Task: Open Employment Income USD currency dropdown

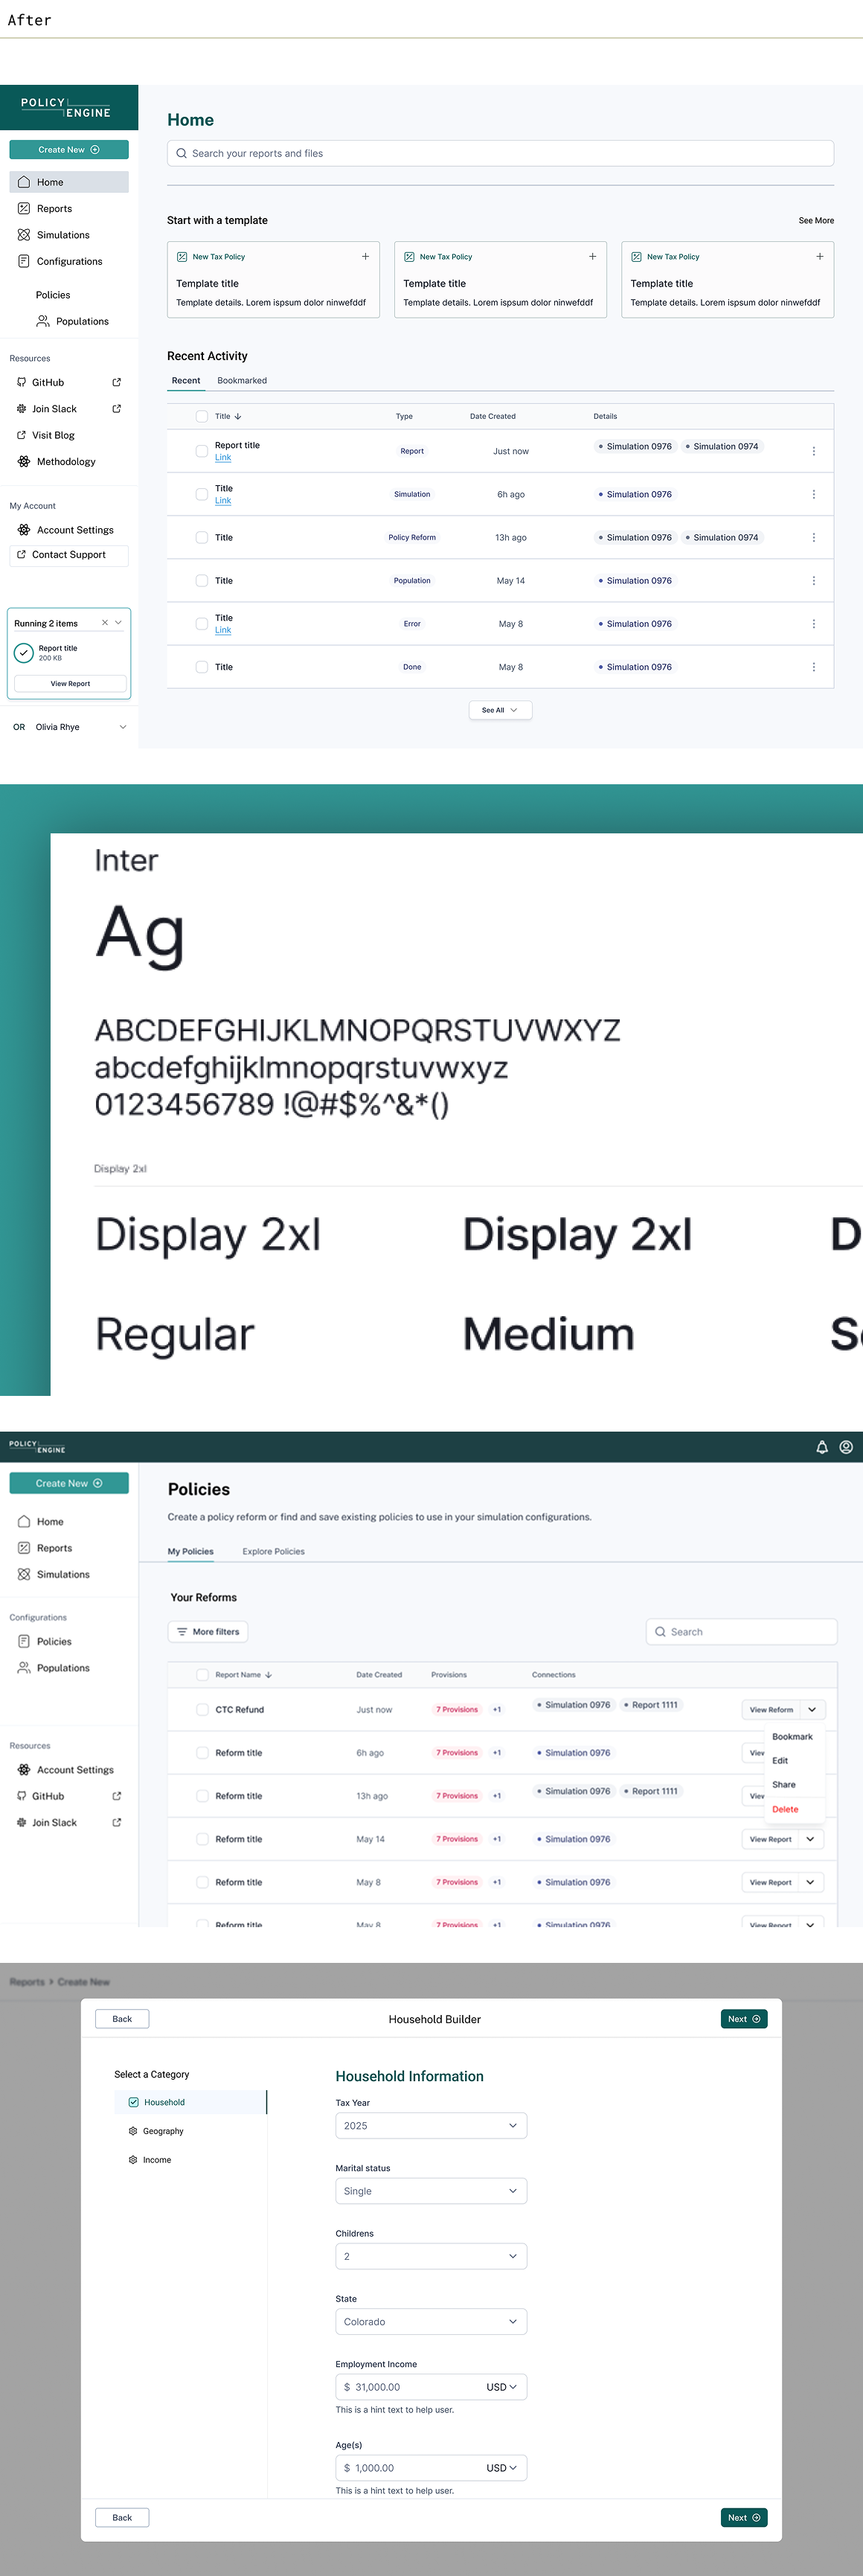Action: pyautogui.click(x=502, y=2386)
